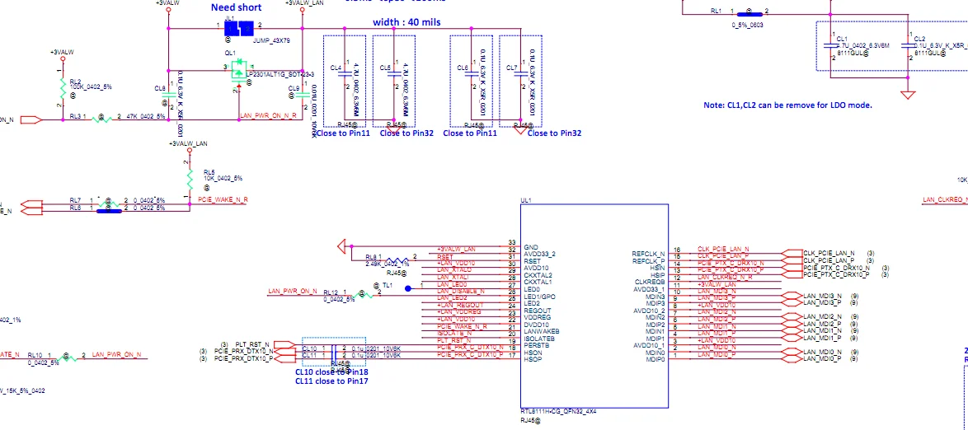Select the JL1 jumper symbol
This screenshot has height=430, width=968.
coord(239,28)
